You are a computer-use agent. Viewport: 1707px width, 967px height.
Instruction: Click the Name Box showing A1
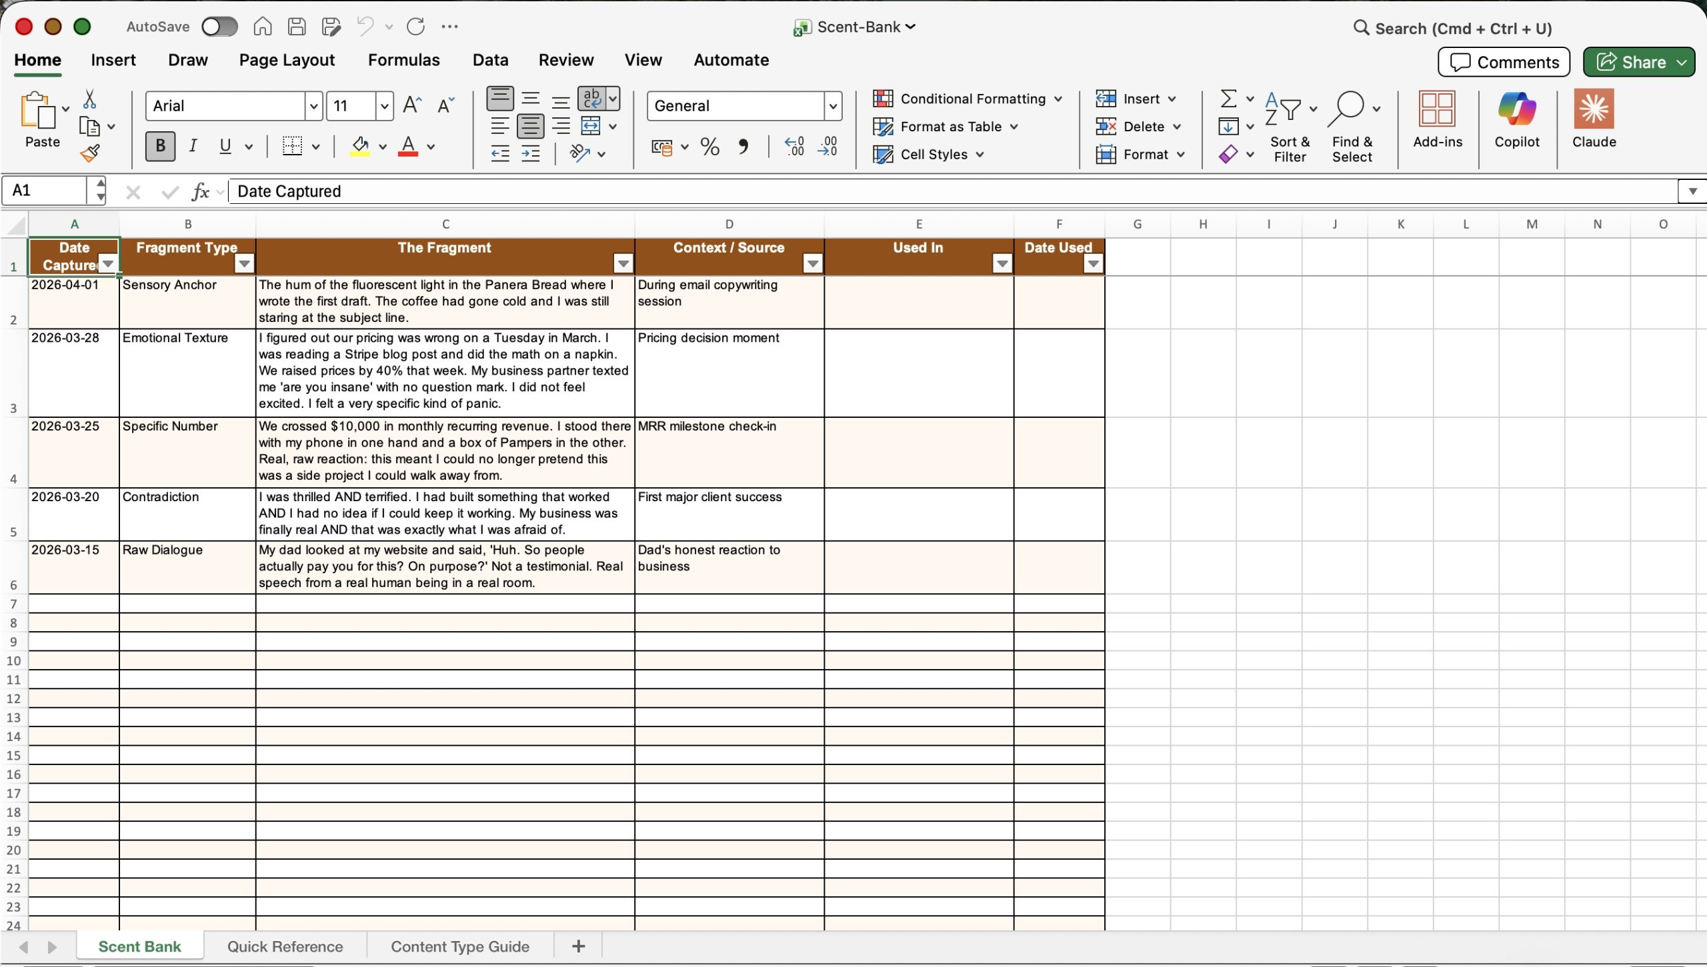[45, 191]
